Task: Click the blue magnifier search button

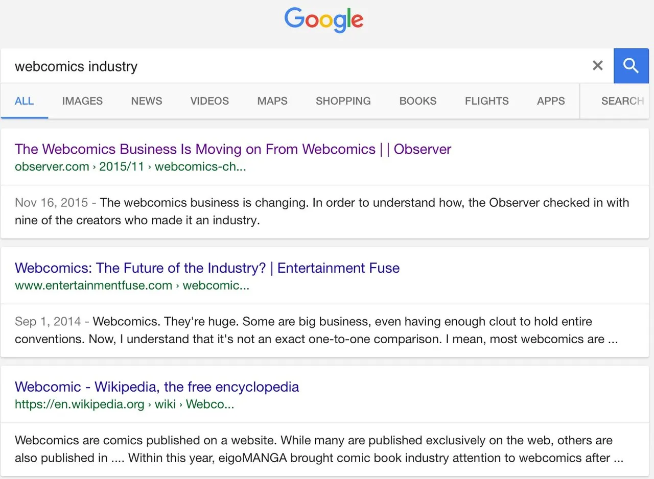Action: click(631, 65)
